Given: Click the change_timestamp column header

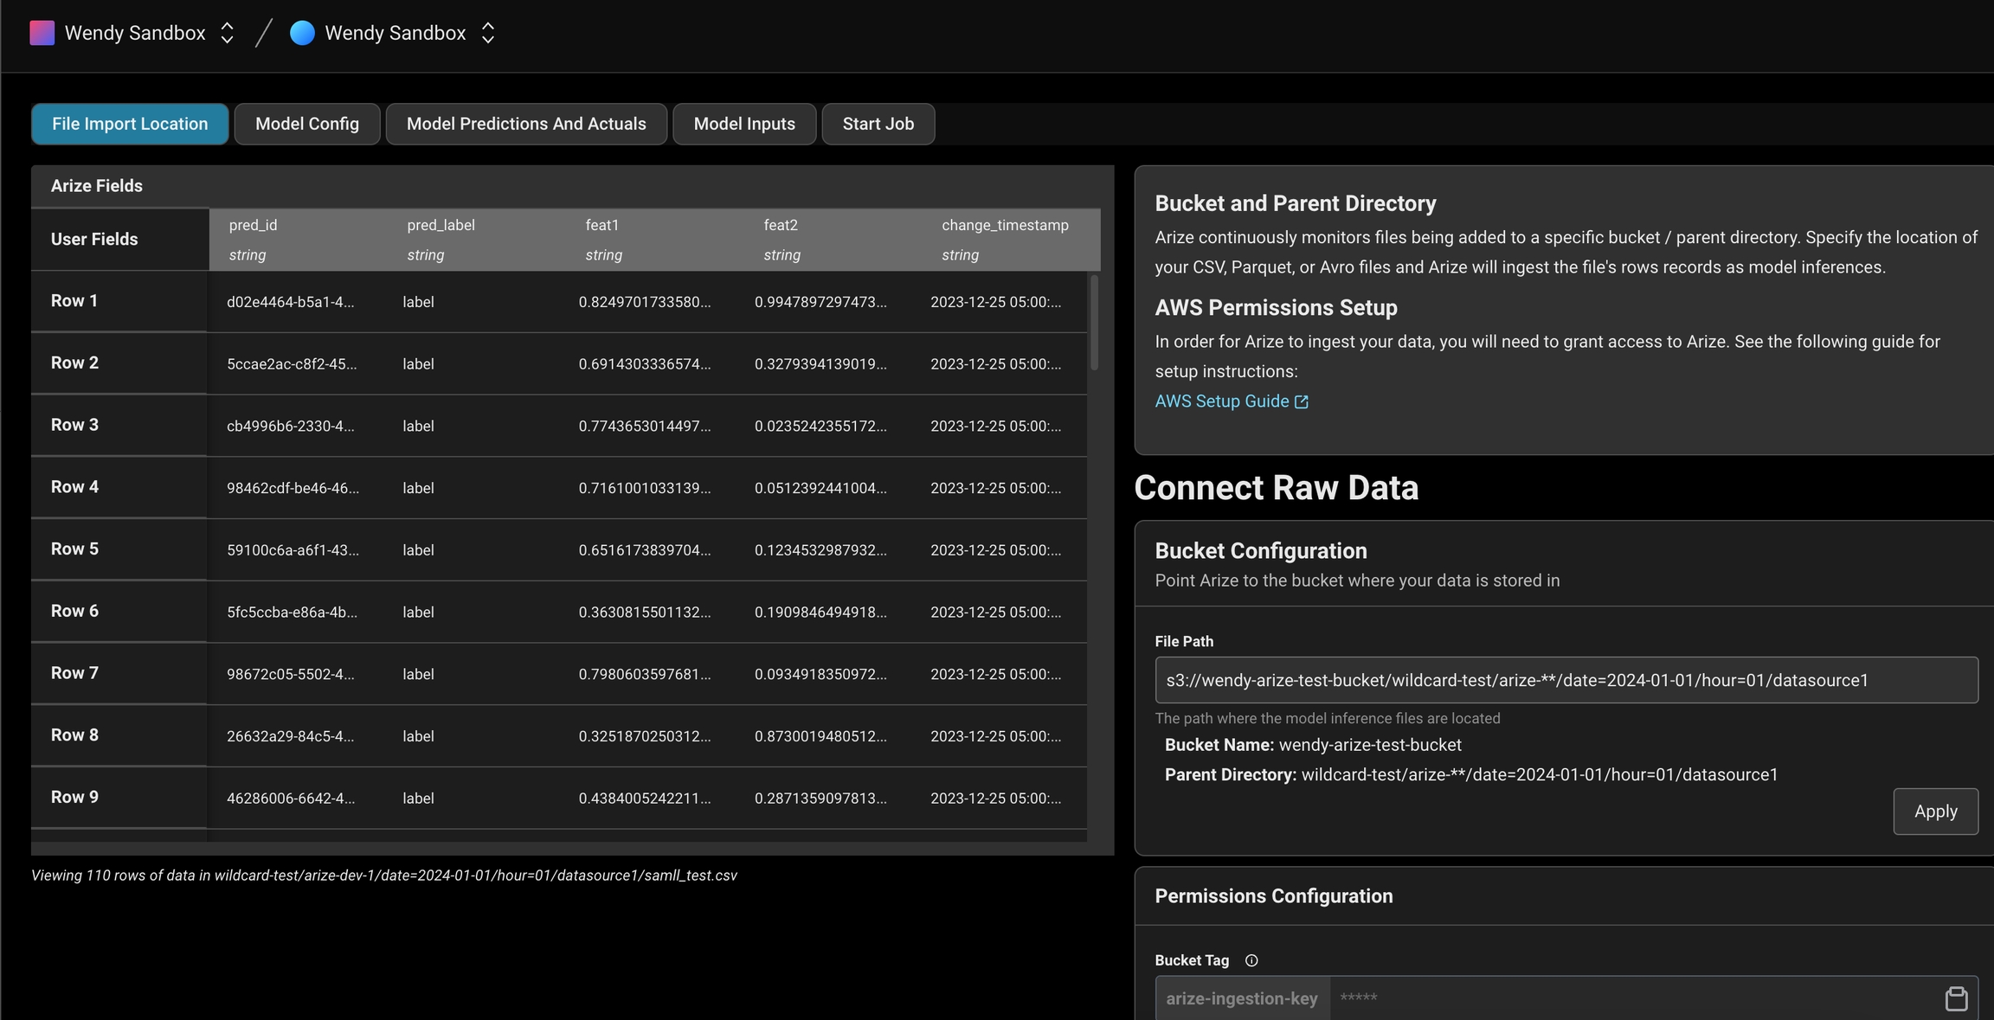Looking at the screenshot, I should pyautogui.click(x=1004, y=225).
